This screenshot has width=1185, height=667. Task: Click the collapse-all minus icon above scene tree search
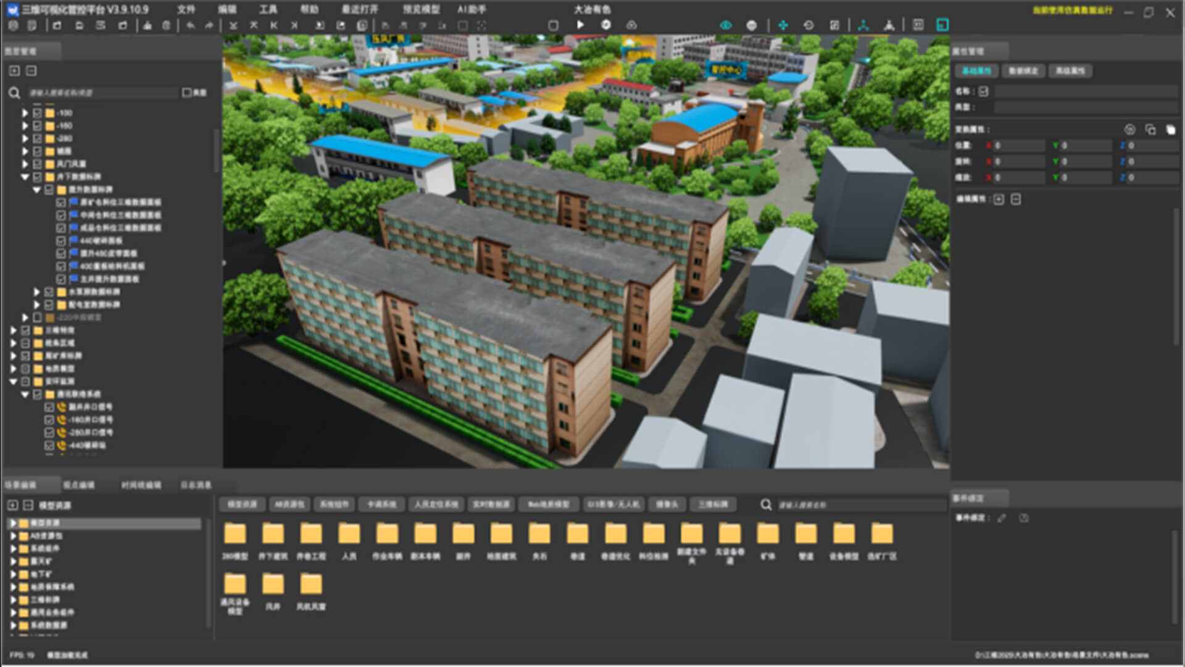[x=31, y=70]
